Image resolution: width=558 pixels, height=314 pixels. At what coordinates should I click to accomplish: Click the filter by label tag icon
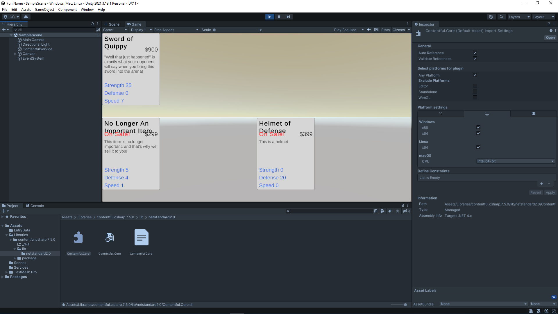(390, 211)
